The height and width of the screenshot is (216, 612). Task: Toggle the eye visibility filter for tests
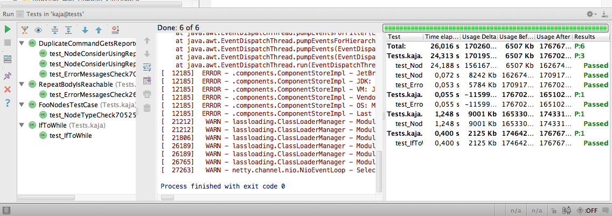point(38,30)
